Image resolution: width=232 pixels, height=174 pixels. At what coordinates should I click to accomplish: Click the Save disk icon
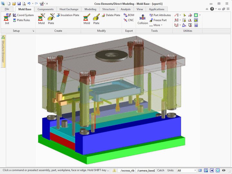coord(19,4)
